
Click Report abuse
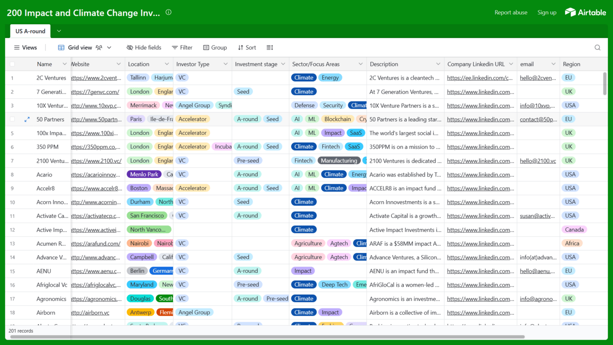[x=511, y=12]
